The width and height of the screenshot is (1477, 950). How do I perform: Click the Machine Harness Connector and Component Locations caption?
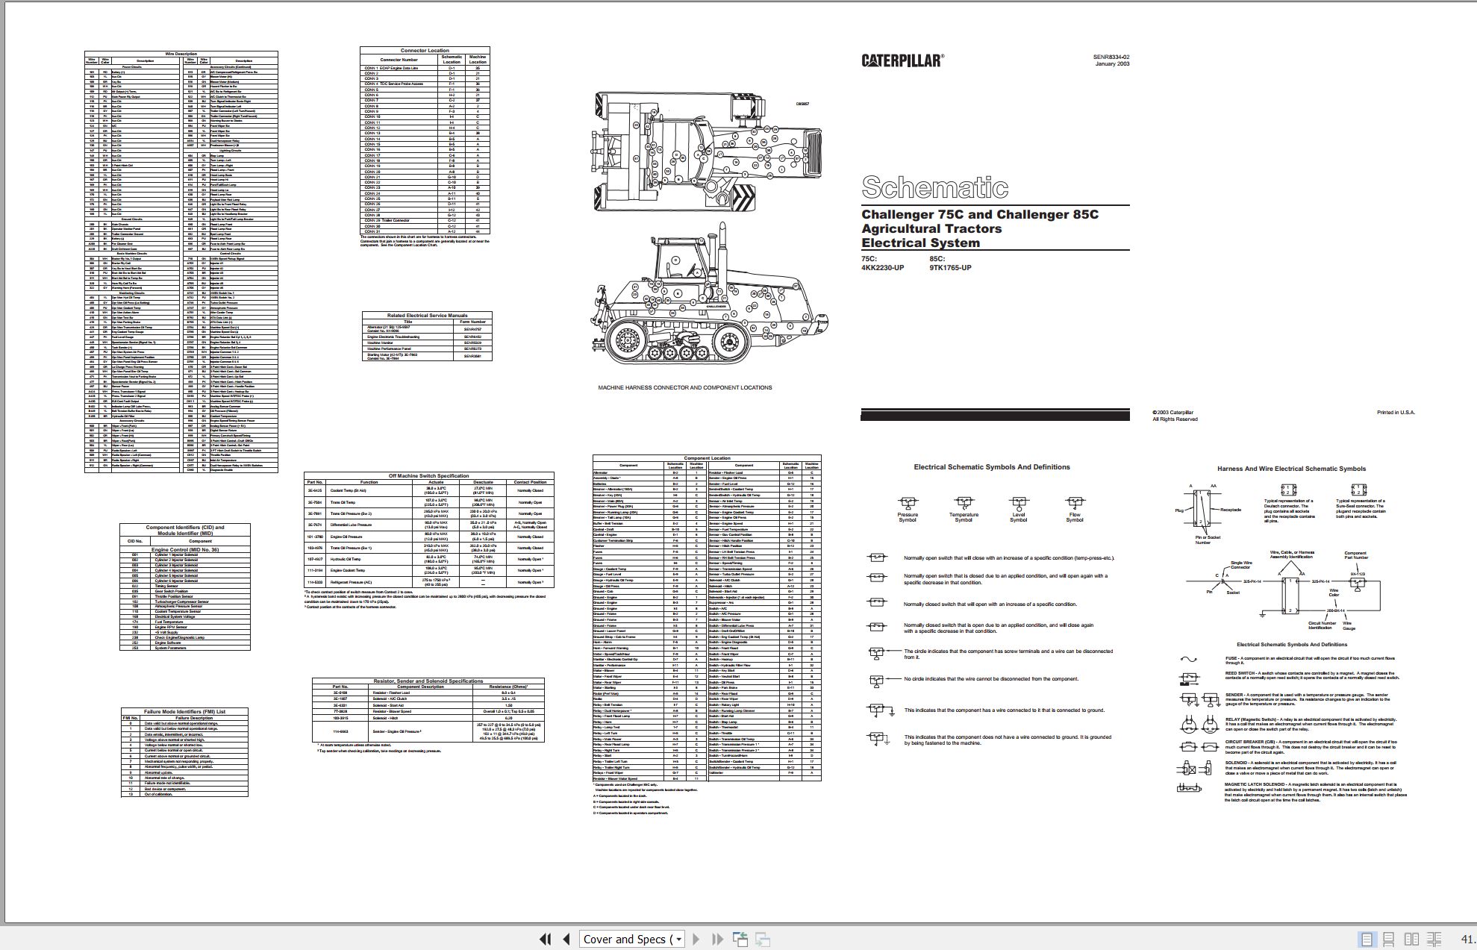tap(684, 387)
